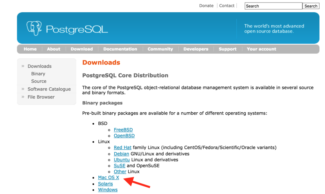Open File Browser in the sidebar

pos(41,97)
